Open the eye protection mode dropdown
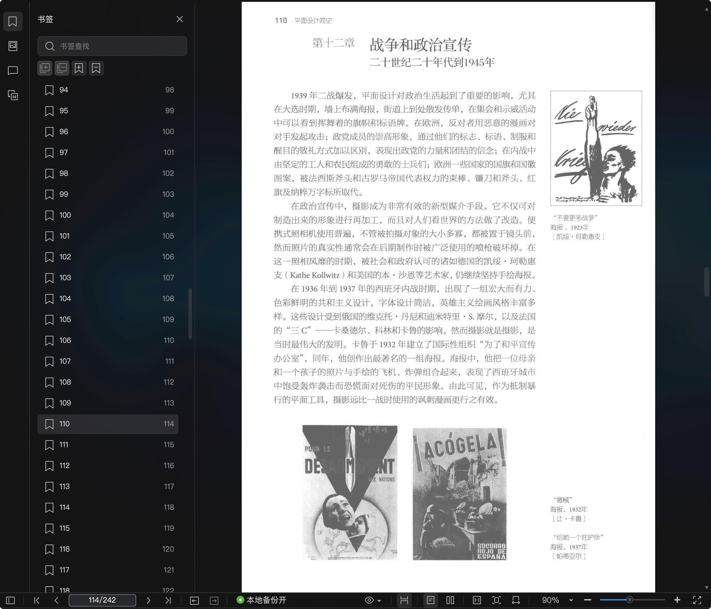The image size is (711, 609). [379, 600]
